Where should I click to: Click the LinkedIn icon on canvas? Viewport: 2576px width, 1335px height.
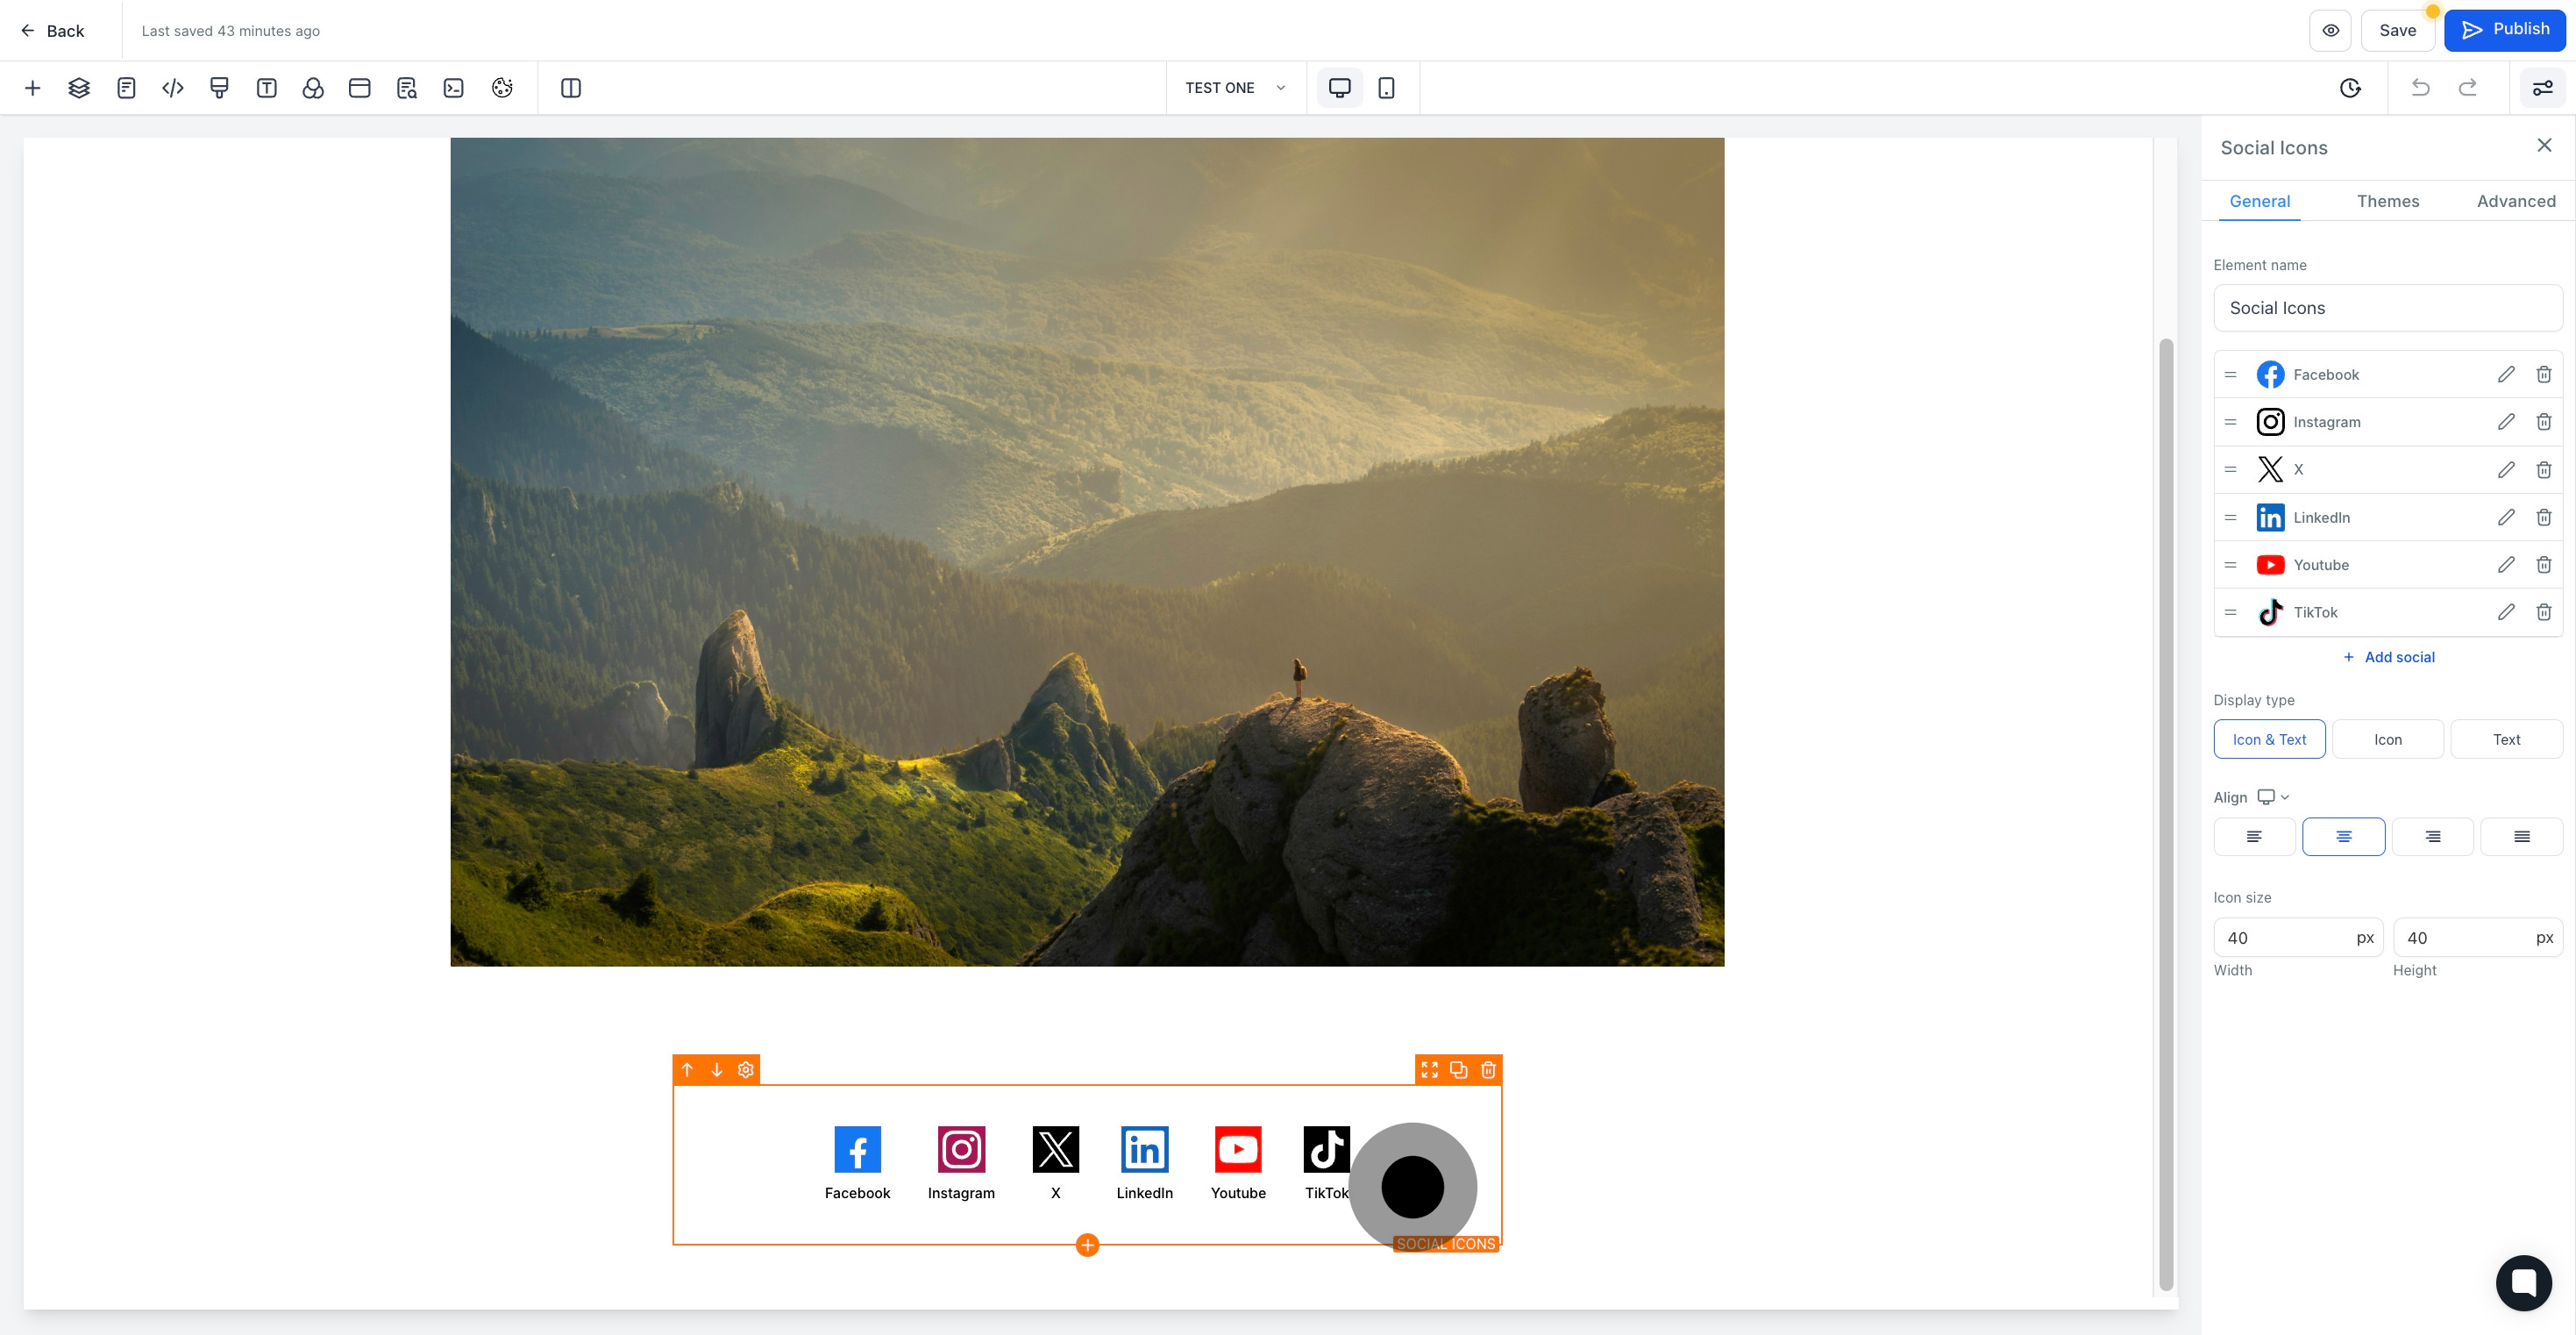pos(1144,1150)
